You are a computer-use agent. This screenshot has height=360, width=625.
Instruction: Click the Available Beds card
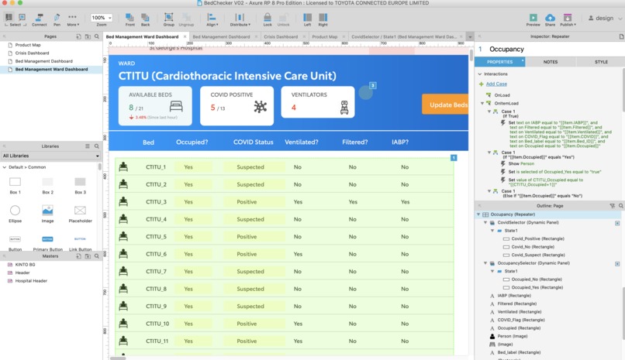click(155, 106)
